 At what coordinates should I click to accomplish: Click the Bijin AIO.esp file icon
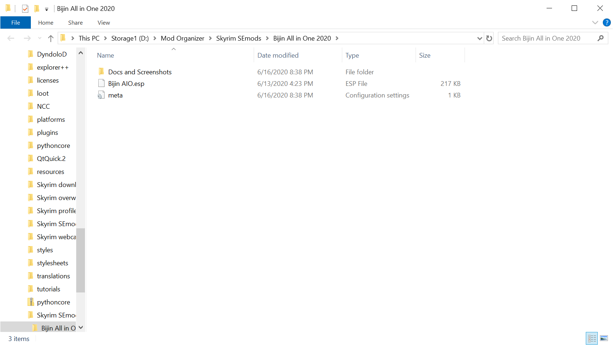[x=101, y=83]
